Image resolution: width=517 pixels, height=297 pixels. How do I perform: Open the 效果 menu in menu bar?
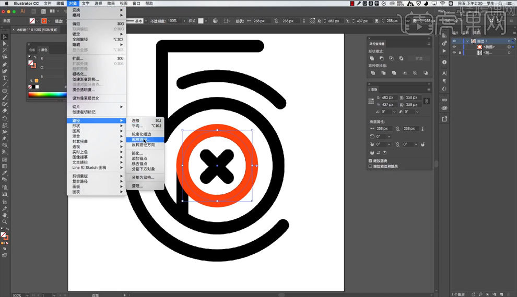[111, 3]
